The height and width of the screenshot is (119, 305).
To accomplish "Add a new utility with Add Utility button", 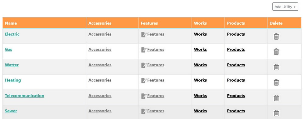I will 285,7.
